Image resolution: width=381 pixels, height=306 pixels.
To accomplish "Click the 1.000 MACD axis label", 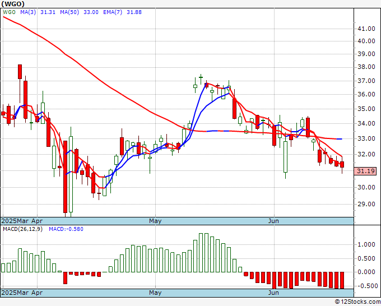I will pos(366,244).
